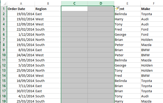Screen dimensions: 163x103
Task: Select the Region header cell
Action: 48,9
